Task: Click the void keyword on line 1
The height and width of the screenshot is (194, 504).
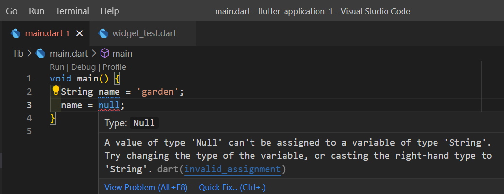Action: click(61, 79)
